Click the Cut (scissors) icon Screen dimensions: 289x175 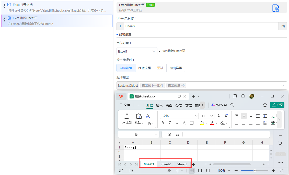(x=148, y=116)
